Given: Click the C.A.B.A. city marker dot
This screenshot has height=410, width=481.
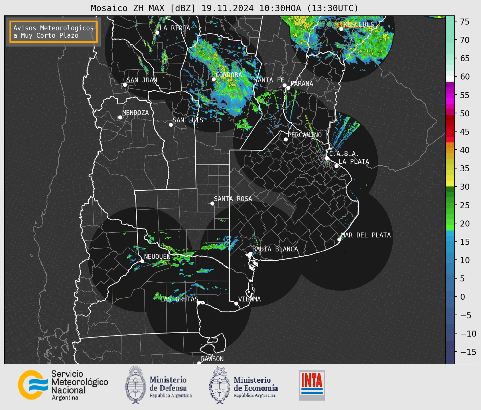Looking at the screenshot, I should [x=327, y=158].
